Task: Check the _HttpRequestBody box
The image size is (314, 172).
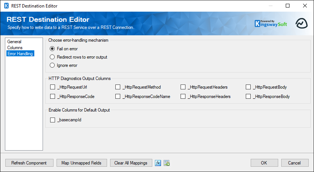Action: pos(248,87)
